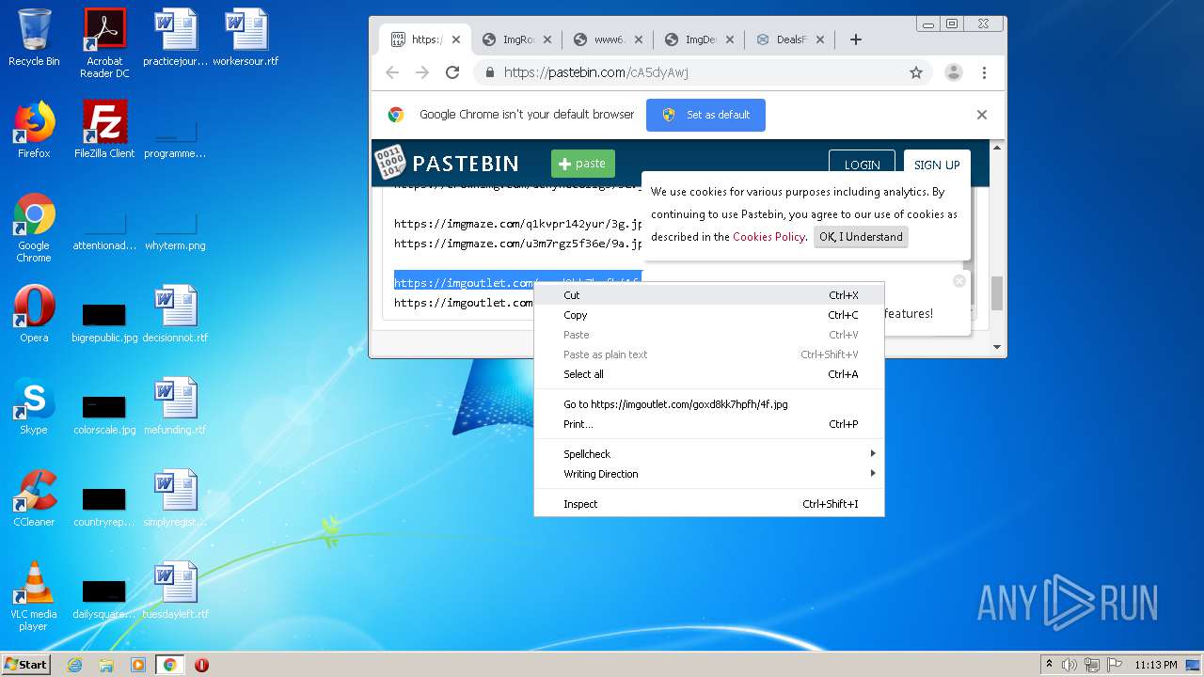This screenshot has height=677, width=1204.
Task: Reload the Pastebin page
Action: (452, 72)
